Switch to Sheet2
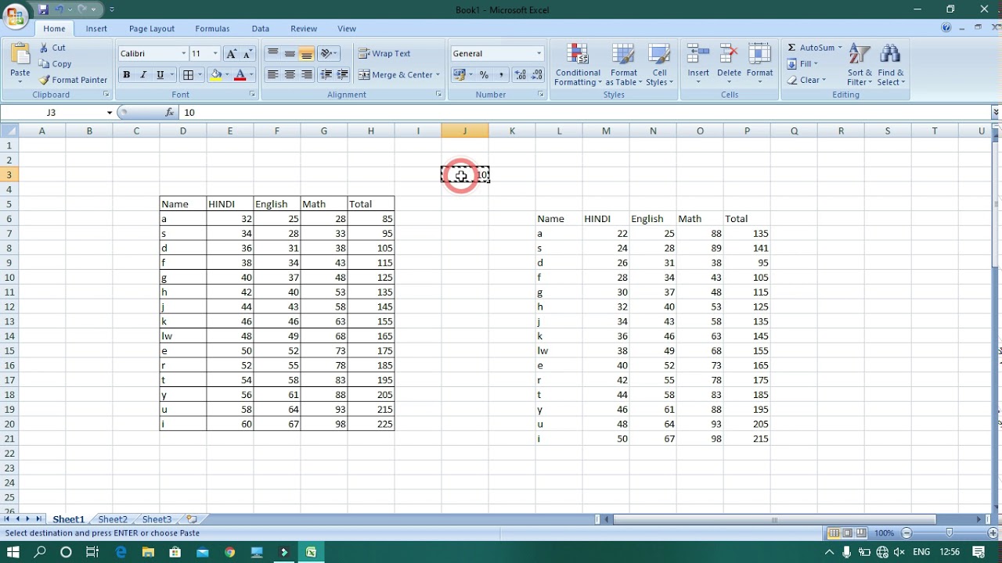 [113, 519]
